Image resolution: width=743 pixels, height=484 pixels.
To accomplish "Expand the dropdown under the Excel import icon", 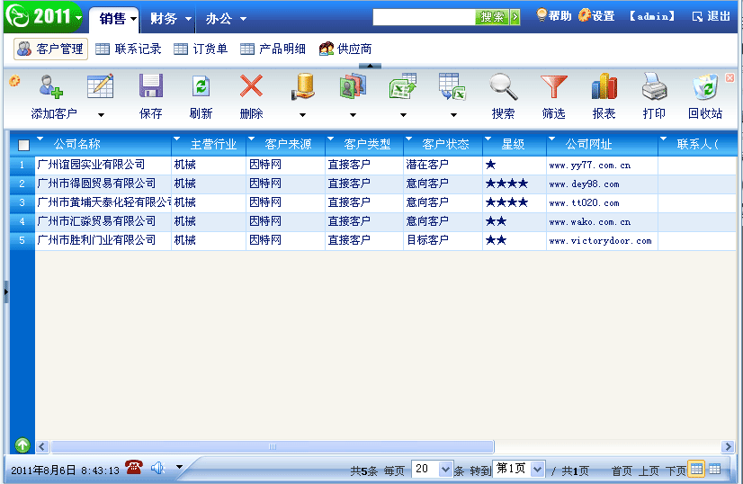I will [x=453, y=115].
